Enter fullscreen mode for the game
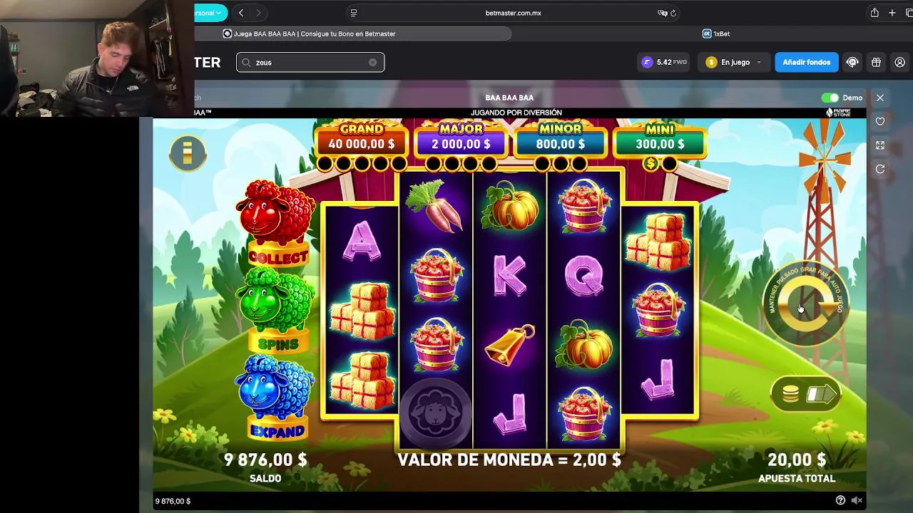 (880, 145)
